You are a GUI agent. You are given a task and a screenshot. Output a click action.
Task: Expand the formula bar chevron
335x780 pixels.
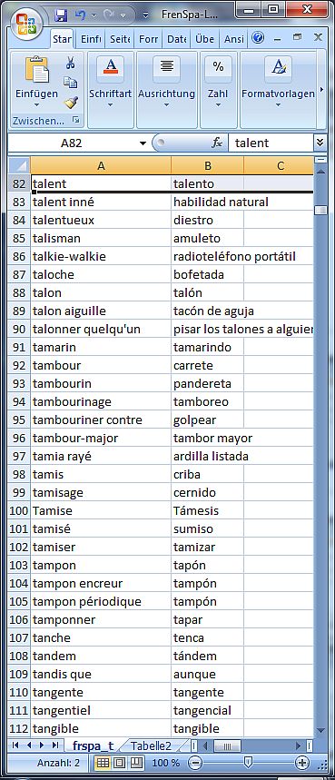click(x=320, y=143)
